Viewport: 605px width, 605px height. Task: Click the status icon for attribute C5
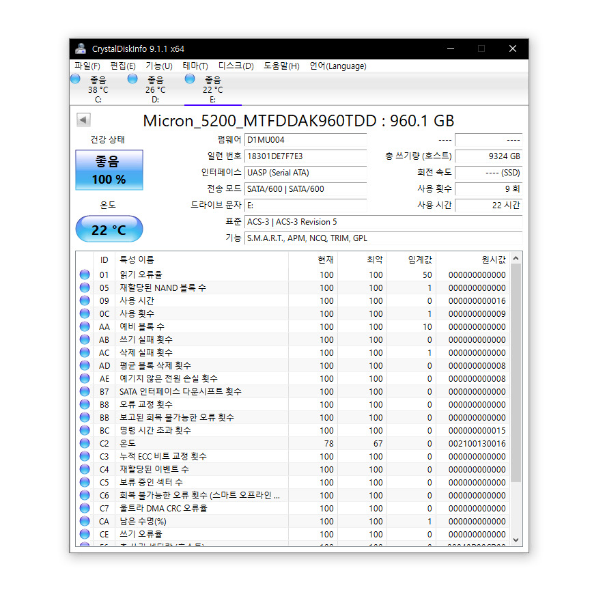(x=85, y=482)
